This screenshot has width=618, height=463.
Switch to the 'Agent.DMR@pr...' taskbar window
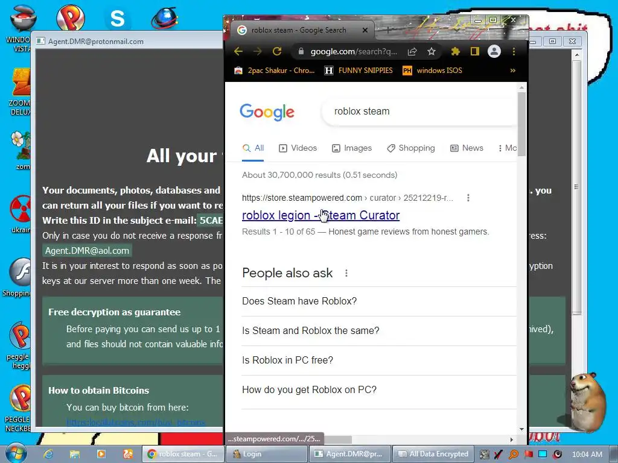(x=350, y=454)
